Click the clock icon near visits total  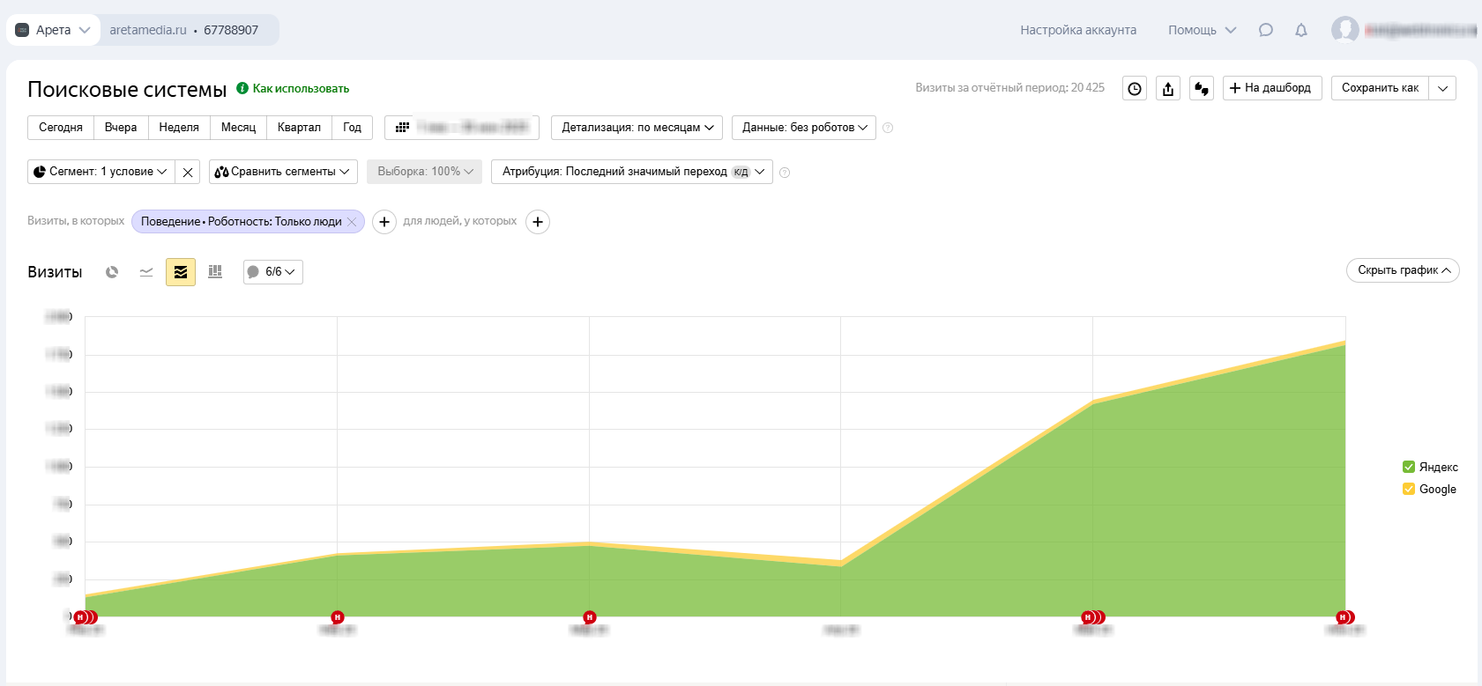1135,88
